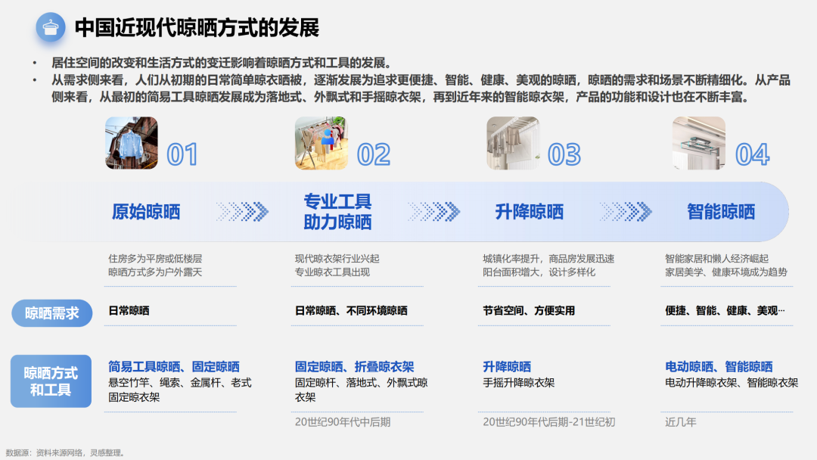Click the text 晾晒方式多为户外露天
The image size is (817, 460).
[155, 272]
